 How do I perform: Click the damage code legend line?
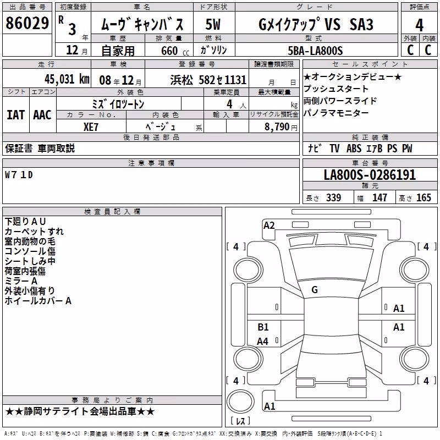click(194, 433)
